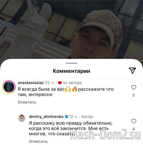143x145 pixels.
Task: Click the 'Автор' label
Action: 87,117
